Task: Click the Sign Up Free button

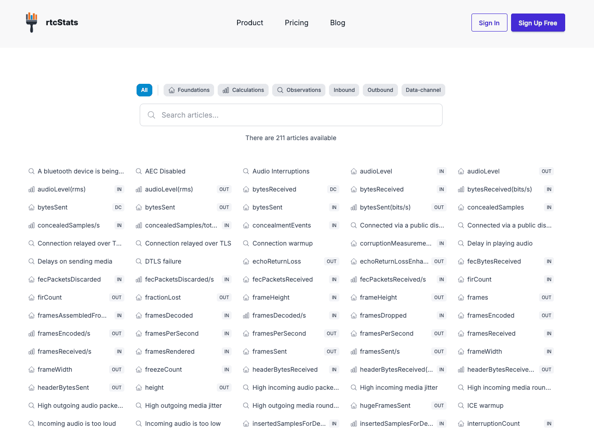Action: pyautogui.click(x=538, y=23)
